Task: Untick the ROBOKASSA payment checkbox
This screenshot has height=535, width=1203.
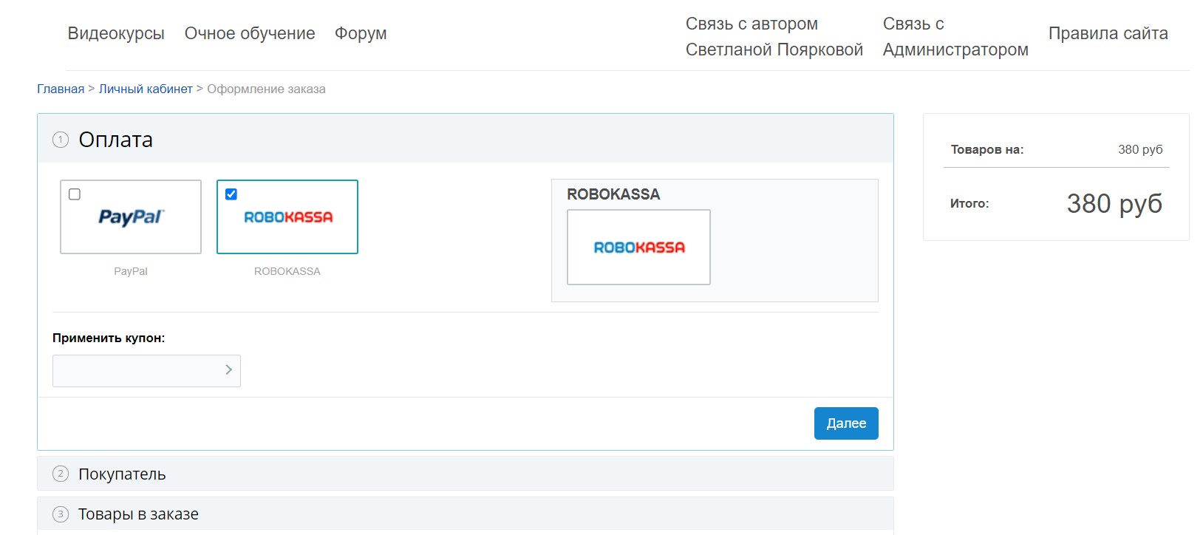Action: pos(231,194)
